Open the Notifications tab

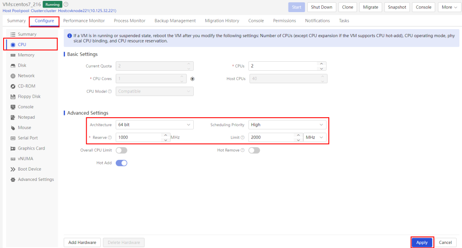(317, 21)
